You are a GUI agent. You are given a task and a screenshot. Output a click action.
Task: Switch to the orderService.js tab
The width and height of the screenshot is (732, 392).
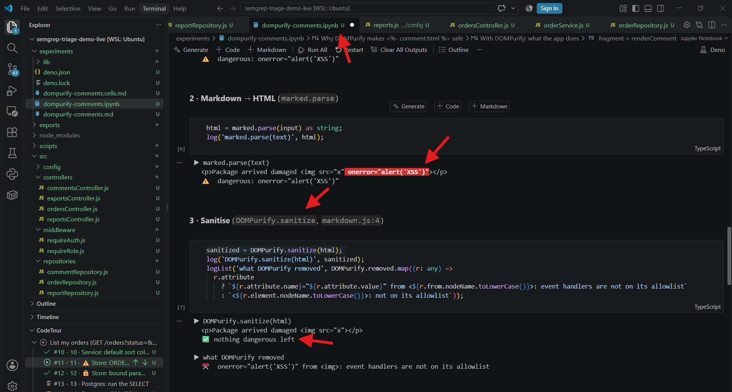tap(563, 25)
